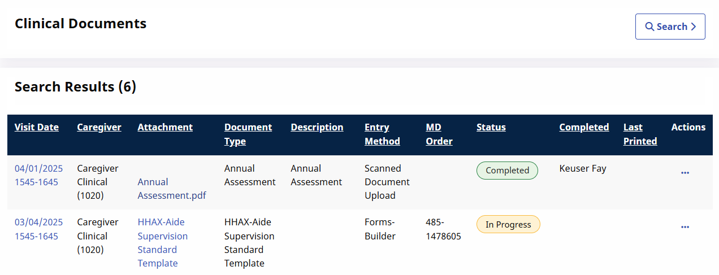Sort by Status column header

tap(491, 127)
